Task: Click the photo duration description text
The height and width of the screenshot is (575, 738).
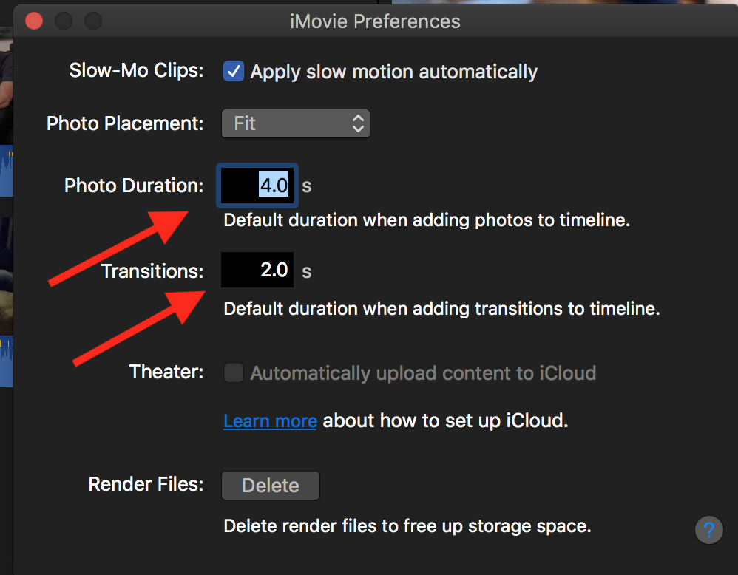Action: [x=427, y=220]
